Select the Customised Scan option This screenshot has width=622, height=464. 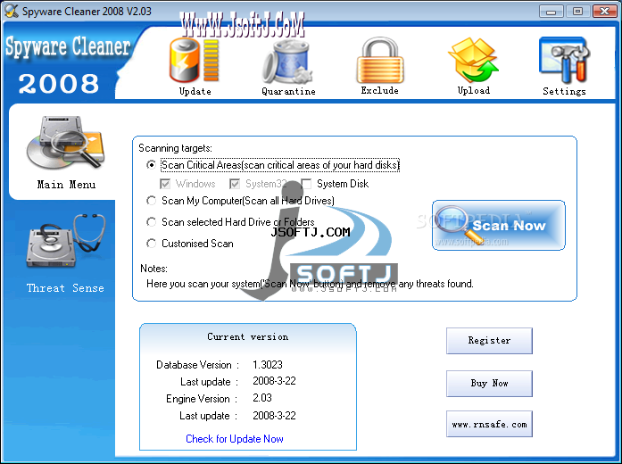151,243
